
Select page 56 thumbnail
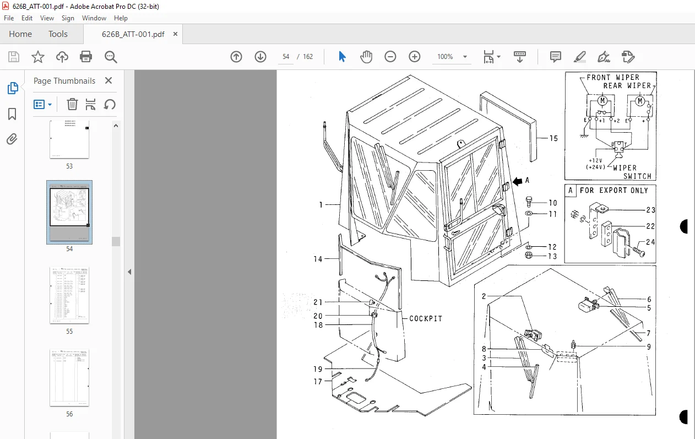coord(69,377)
